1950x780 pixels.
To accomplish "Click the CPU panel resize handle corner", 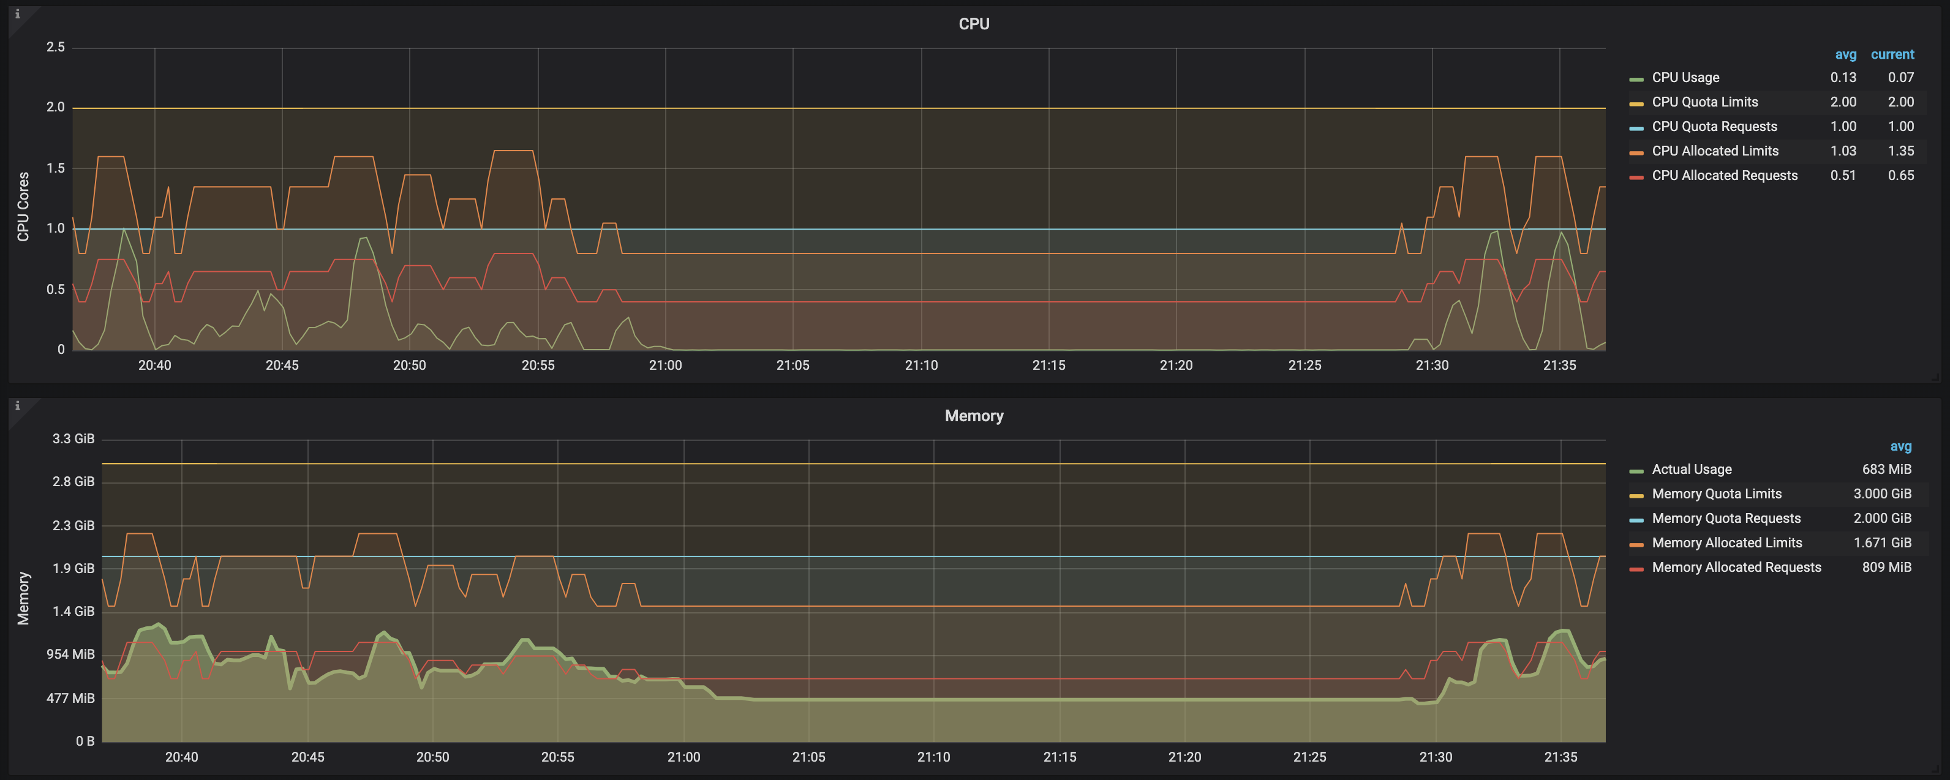I will [x=1936, y=377].
